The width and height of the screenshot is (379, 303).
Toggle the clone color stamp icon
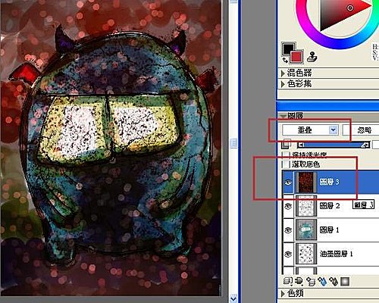pos(312,57)
